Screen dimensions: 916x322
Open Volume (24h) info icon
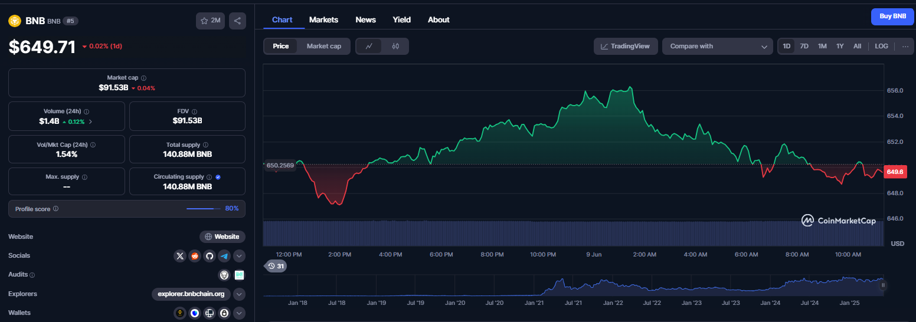pyautogui.click(x=87, y=111)
